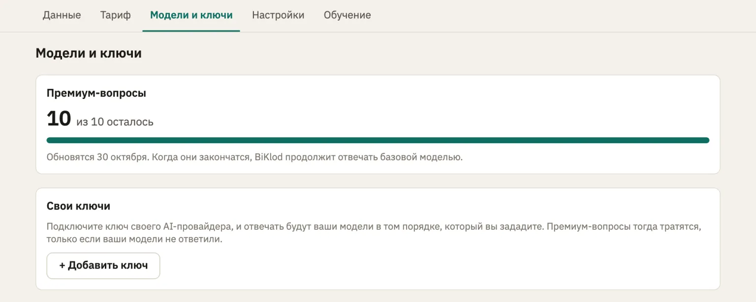Open the Обучение tab
This screenshot has width=756, height=302.
click(347, 15)
